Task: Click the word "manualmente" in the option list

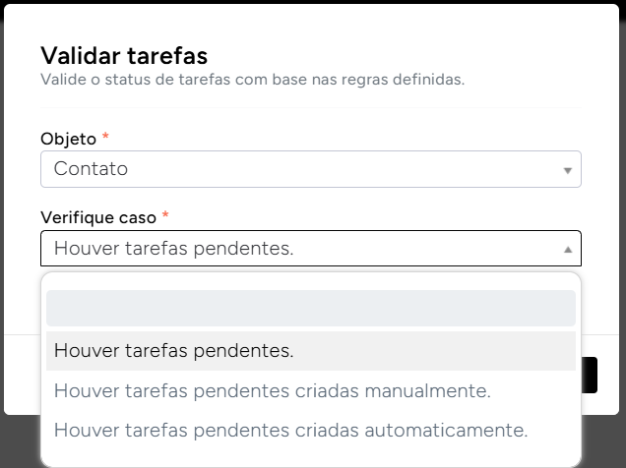Action: pyautogui.click(x=437, y=390)
